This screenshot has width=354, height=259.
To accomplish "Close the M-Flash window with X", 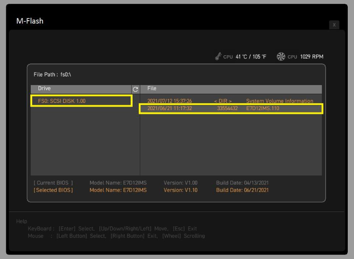I will pos(334,25).
